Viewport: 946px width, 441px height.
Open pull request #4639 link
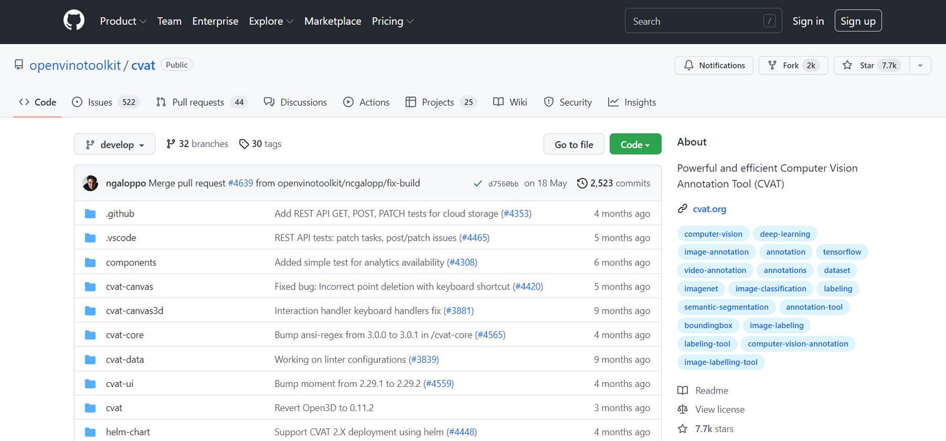(241, 183)
